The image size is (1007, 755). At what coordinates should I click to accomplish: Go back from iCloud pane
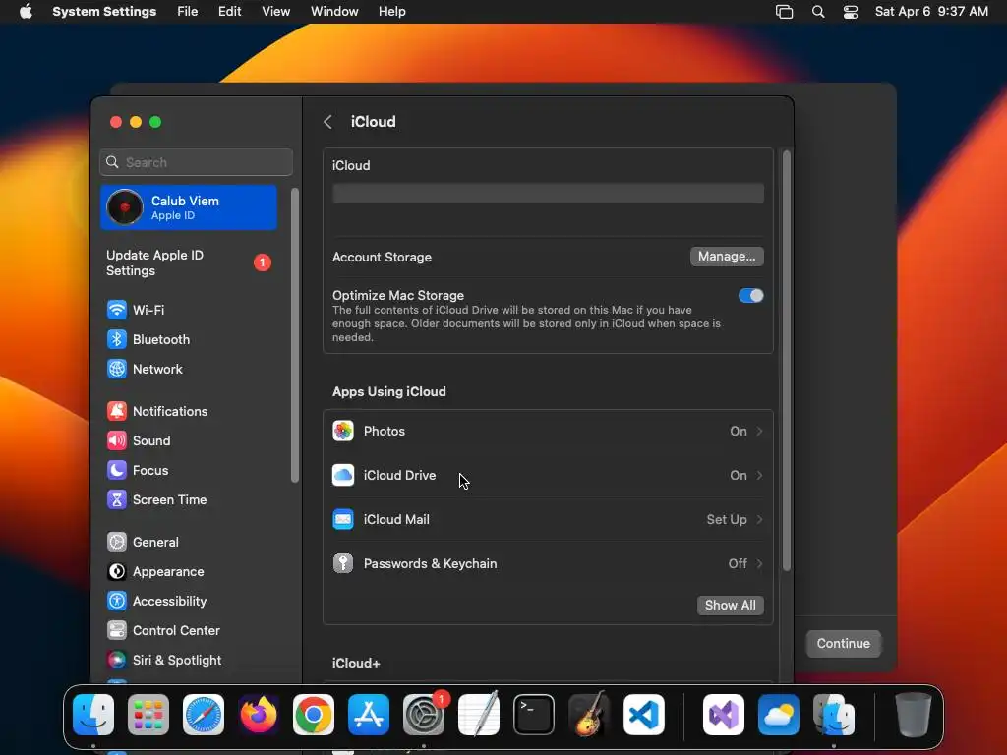coord(327,121)
